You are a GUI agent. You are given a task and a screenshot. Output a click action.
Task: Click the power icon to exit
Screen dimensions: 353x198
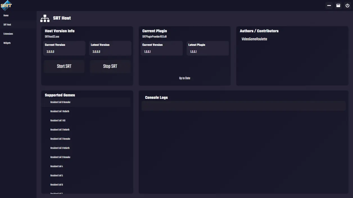click(348, 6)
